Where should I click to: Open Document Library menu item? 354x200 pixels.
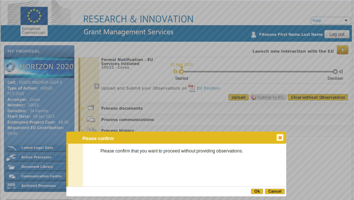point(37,167)
